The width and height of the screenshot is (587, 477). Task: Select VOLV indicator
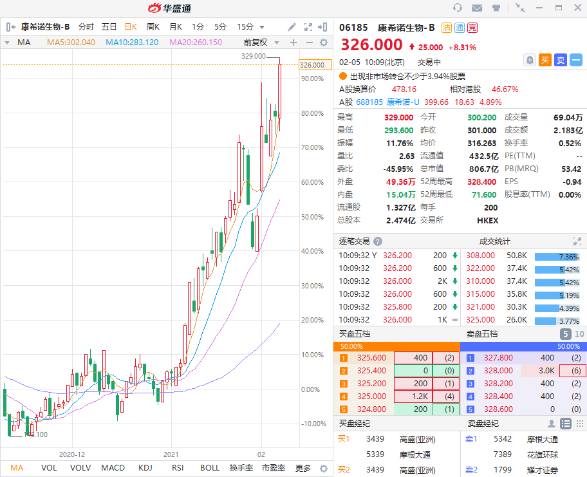coord(80,468)
